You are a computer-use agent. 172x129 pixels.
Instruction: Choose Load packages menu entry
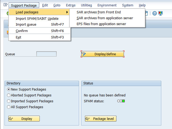tap(39, 12)
